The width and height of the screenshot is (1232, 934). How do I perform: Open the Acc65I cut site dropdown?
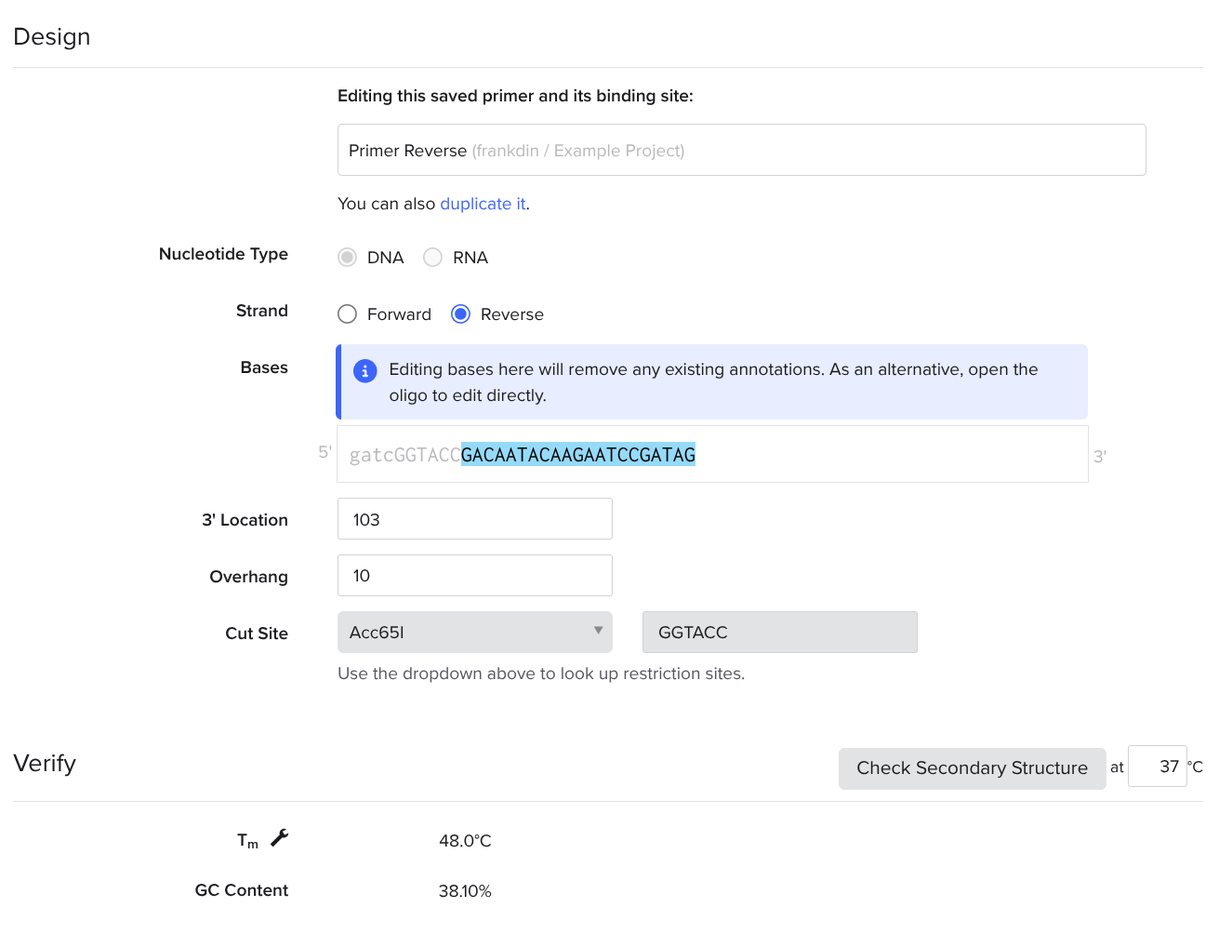pyautogui.click(x=475, y=632)
